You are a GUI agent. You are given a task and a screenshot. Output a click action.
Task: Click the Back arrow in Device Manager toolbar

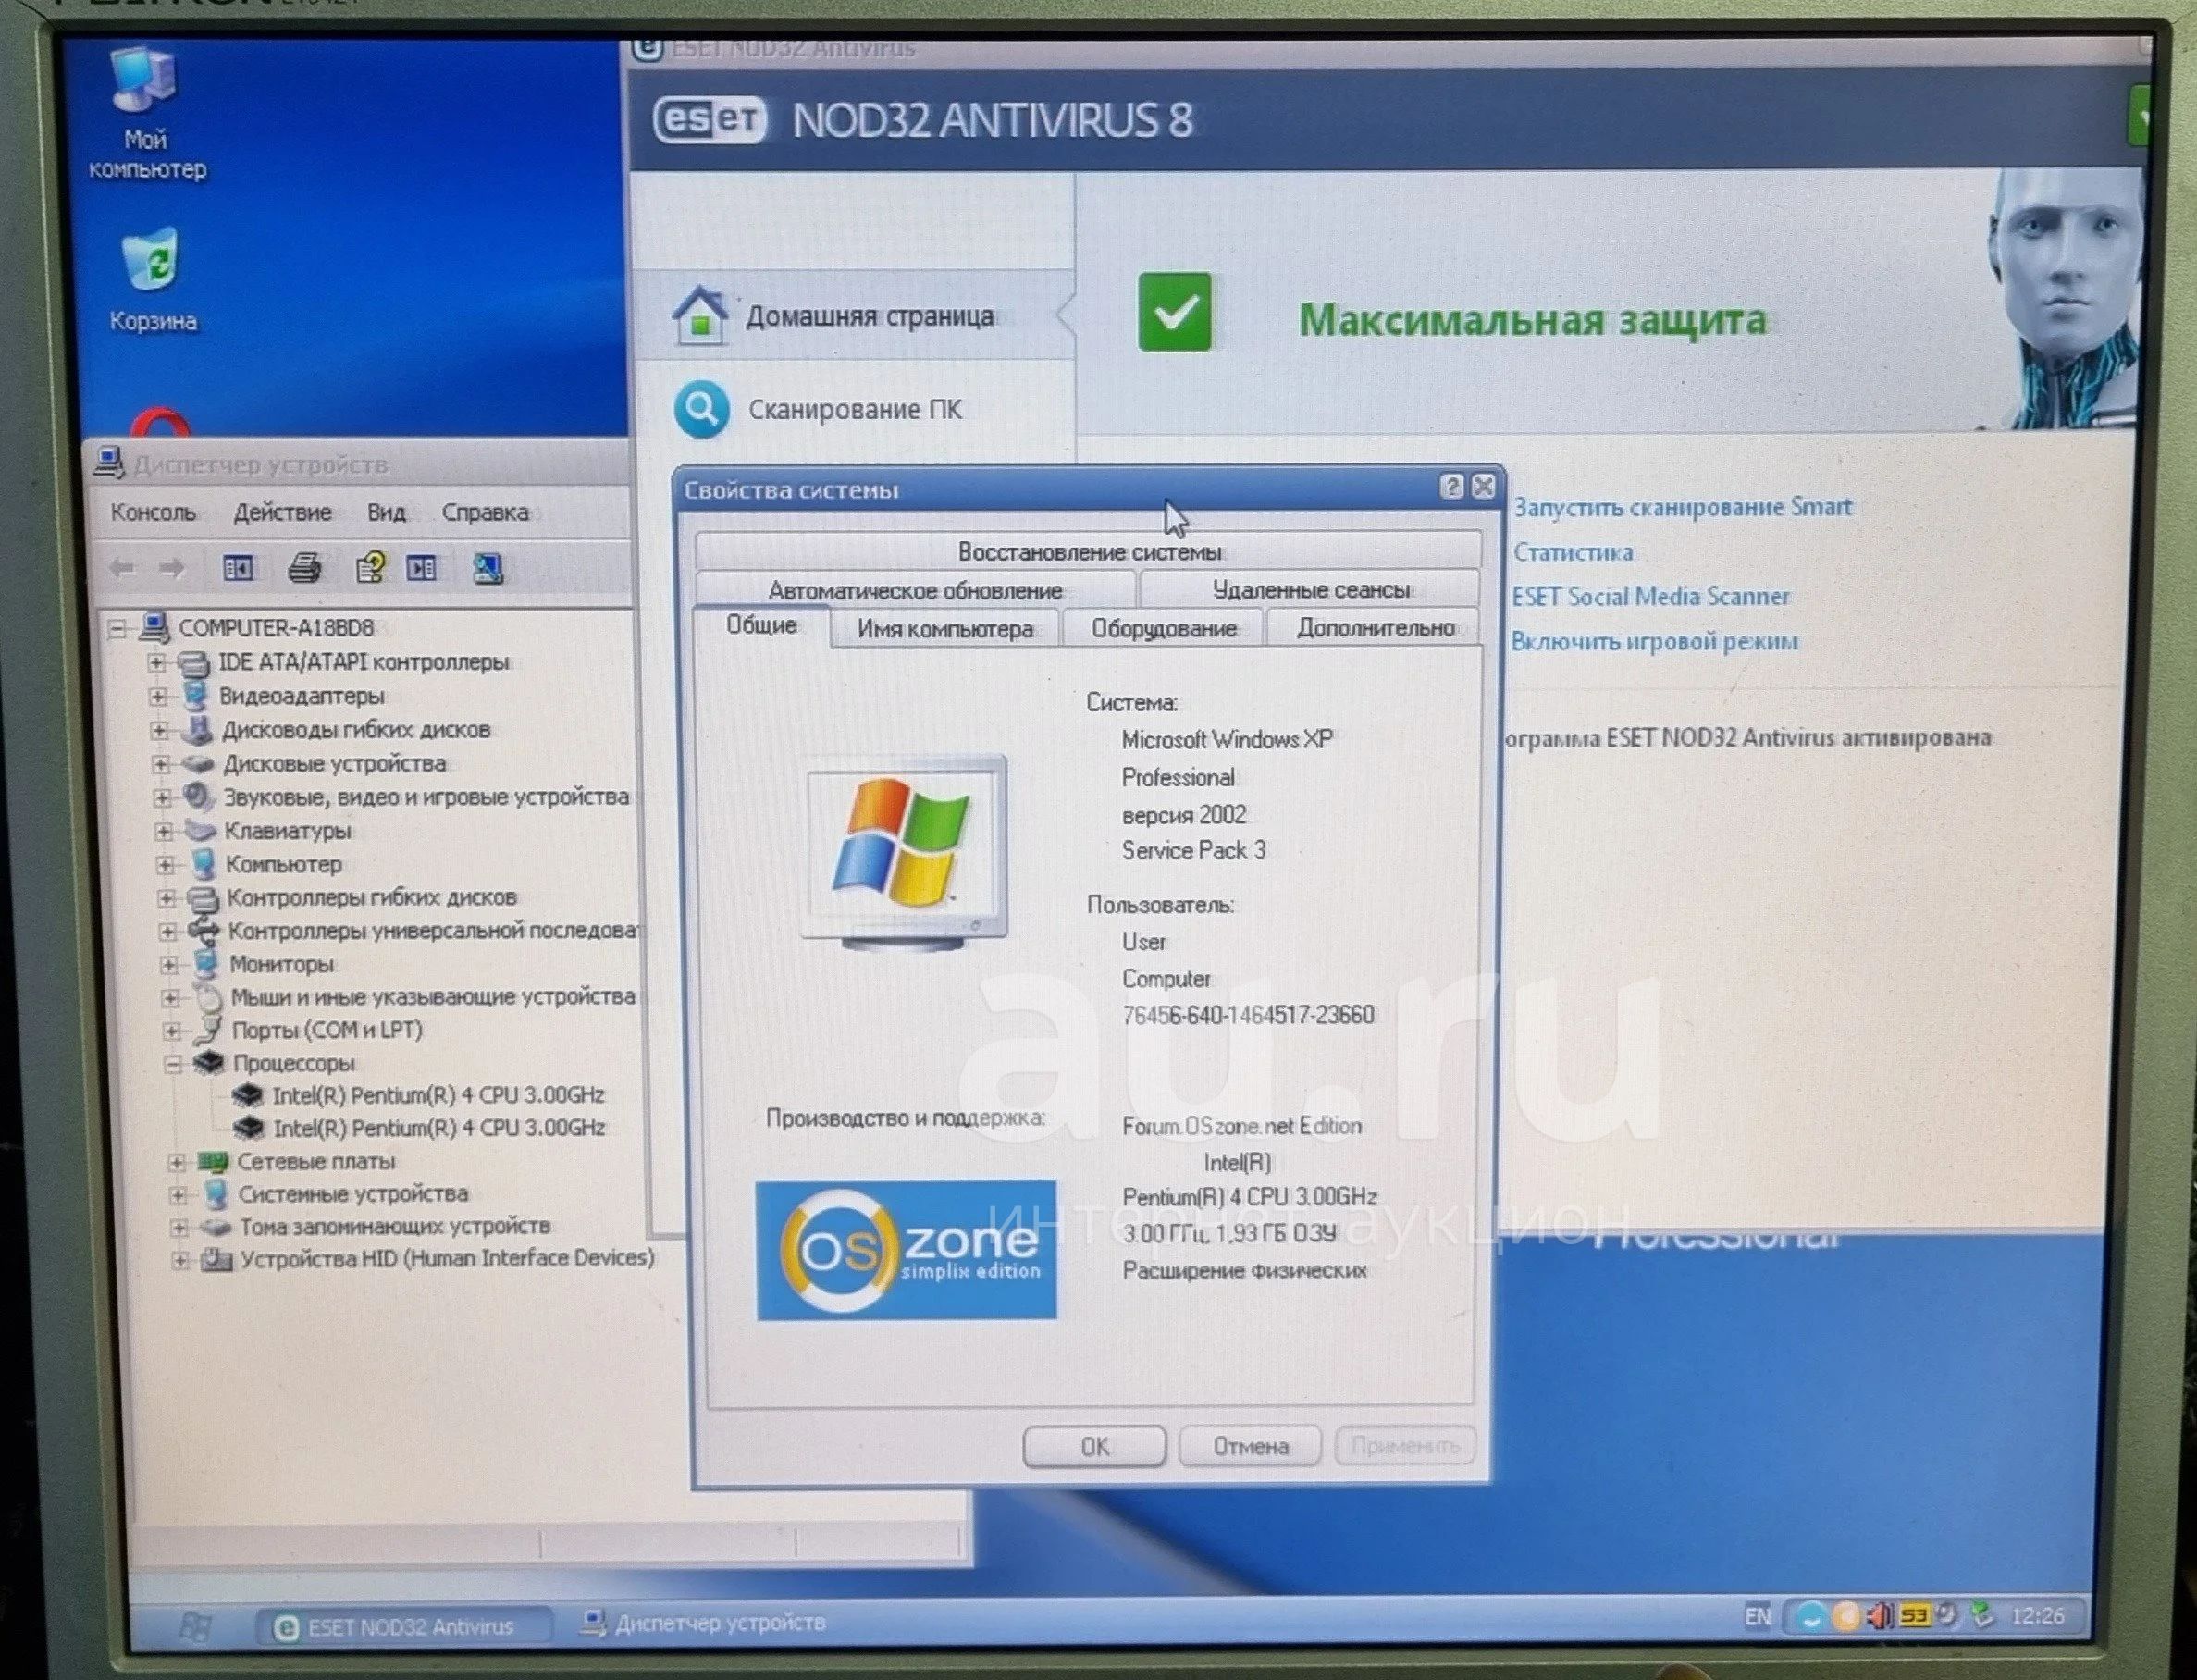(122, 569)
